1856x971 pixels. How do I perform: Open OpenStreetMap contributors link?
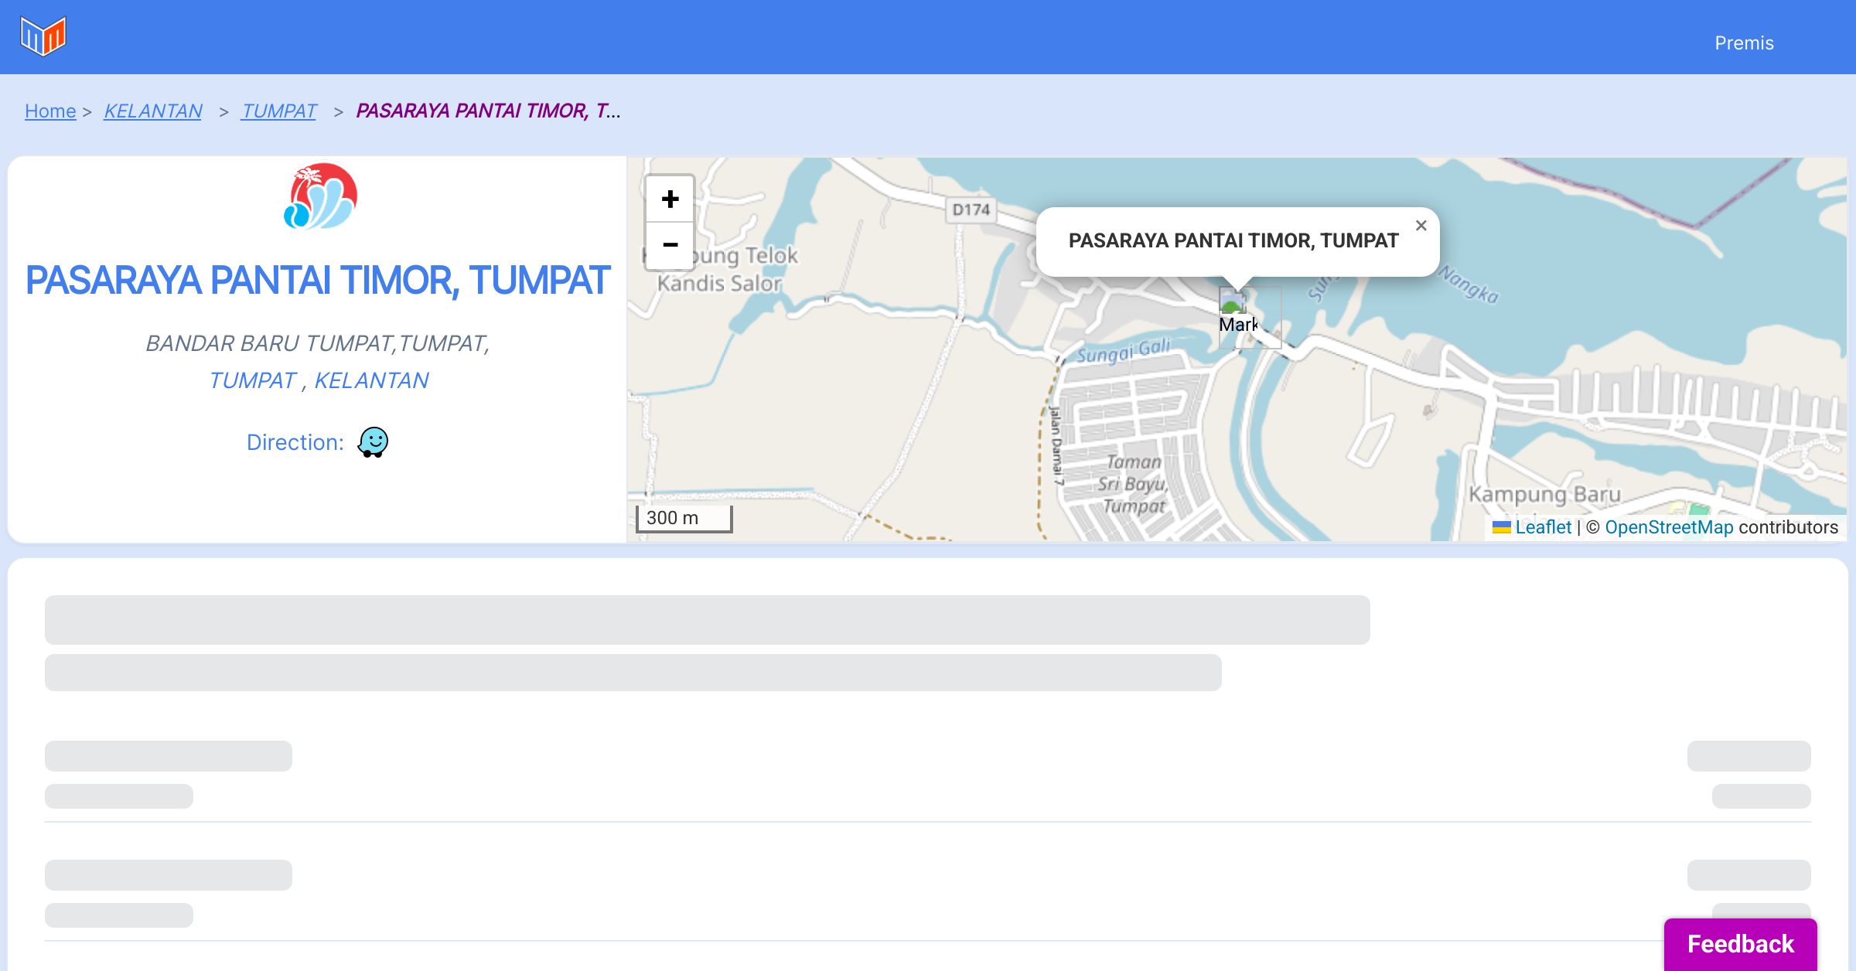pos(1668,527)
